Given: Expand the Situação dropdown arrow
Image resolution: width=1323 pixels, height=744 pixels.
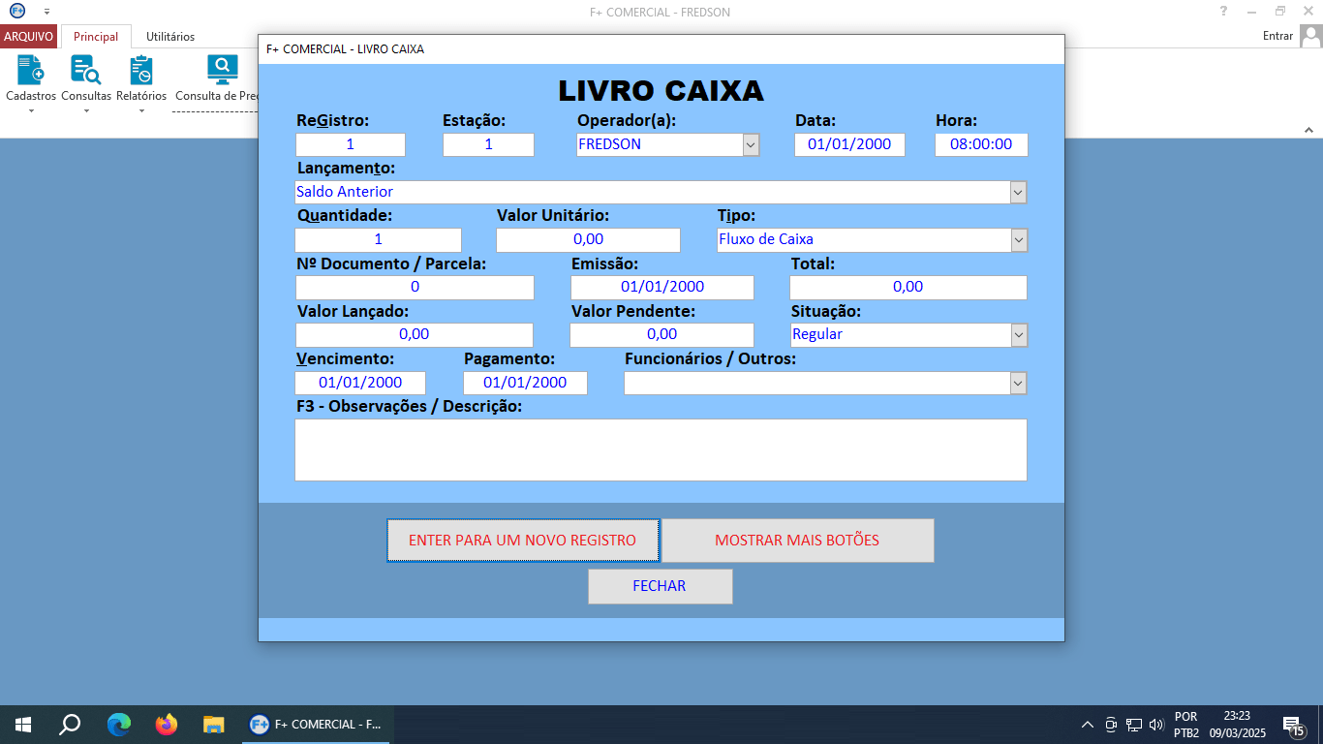Looking at the screenshot, I should click(1018, 334).
